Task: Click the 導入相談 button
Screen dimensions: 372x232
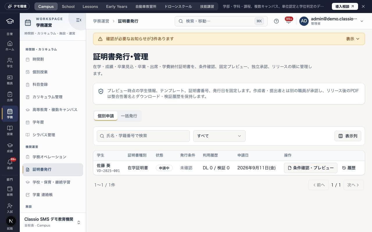Action: pyautogui.click(x=345, y=6)
